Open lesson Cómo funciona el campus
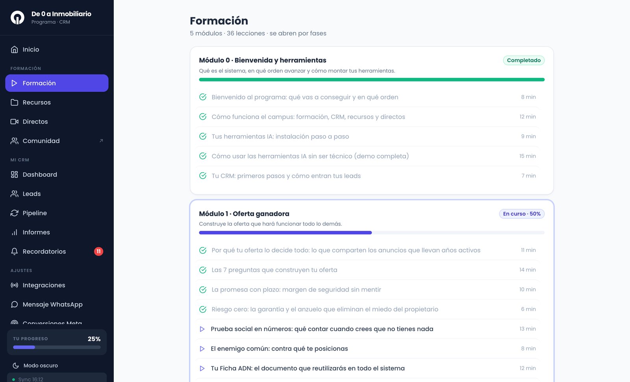Screen dimensions: 630x382 click(x=367, y=117)
